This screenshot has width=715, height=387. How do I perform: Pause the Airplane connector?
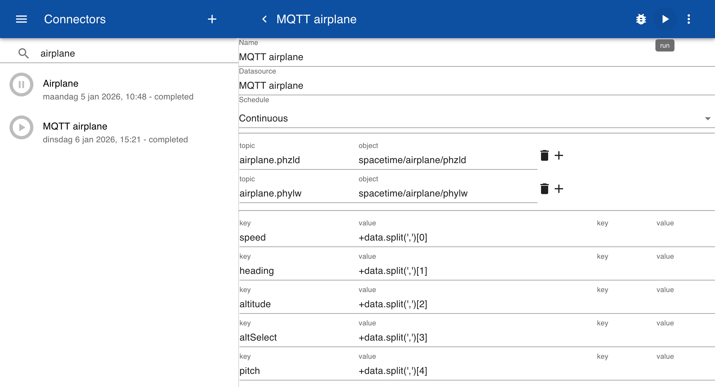tap(21, 85)
